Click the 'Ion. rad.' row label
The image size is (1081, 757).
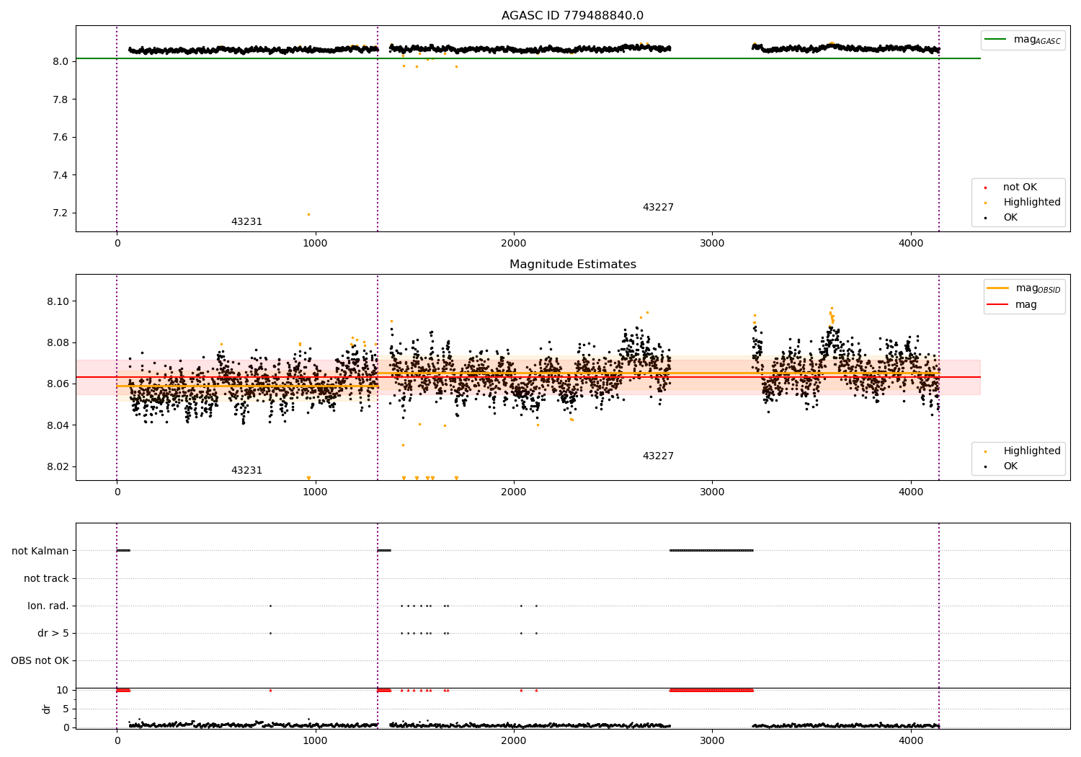point(48,606)
